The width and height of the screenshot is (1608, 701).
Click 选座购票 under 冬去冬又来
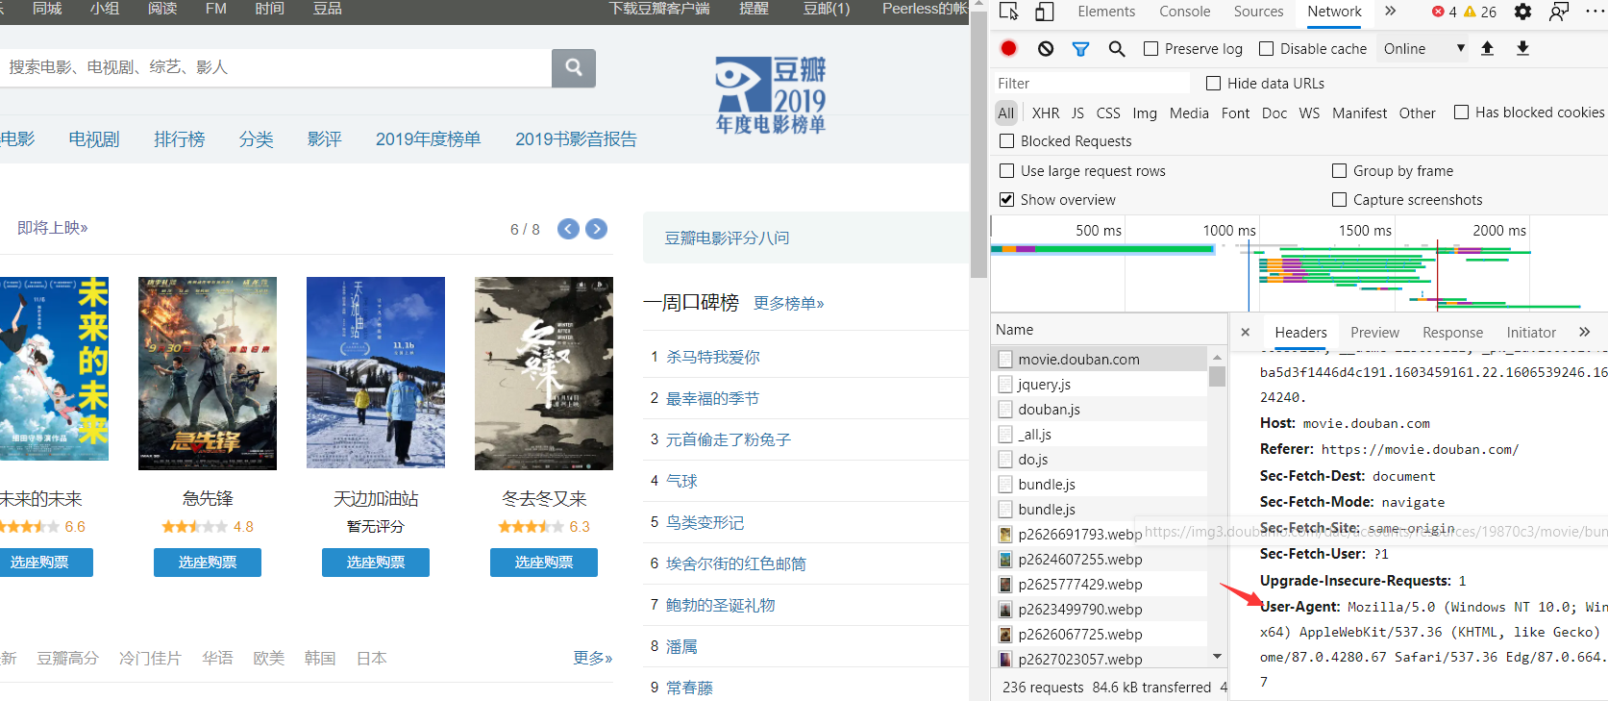tap(544, 563)
